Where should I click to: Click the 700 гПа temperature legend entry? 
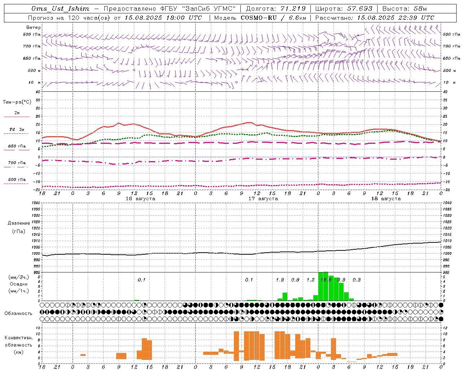pos(17,163)
